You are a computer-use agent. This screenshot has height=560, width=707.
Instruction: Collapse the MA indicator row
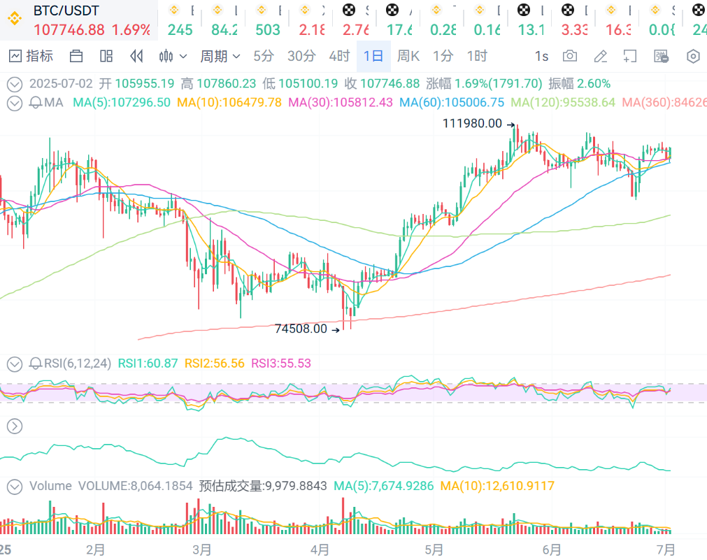click(x=15, y=103)
